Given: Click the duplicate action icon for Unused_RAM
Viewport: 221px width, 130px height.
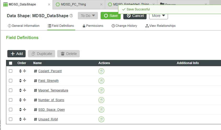Looking at the screenshot, I should (101, 119).
